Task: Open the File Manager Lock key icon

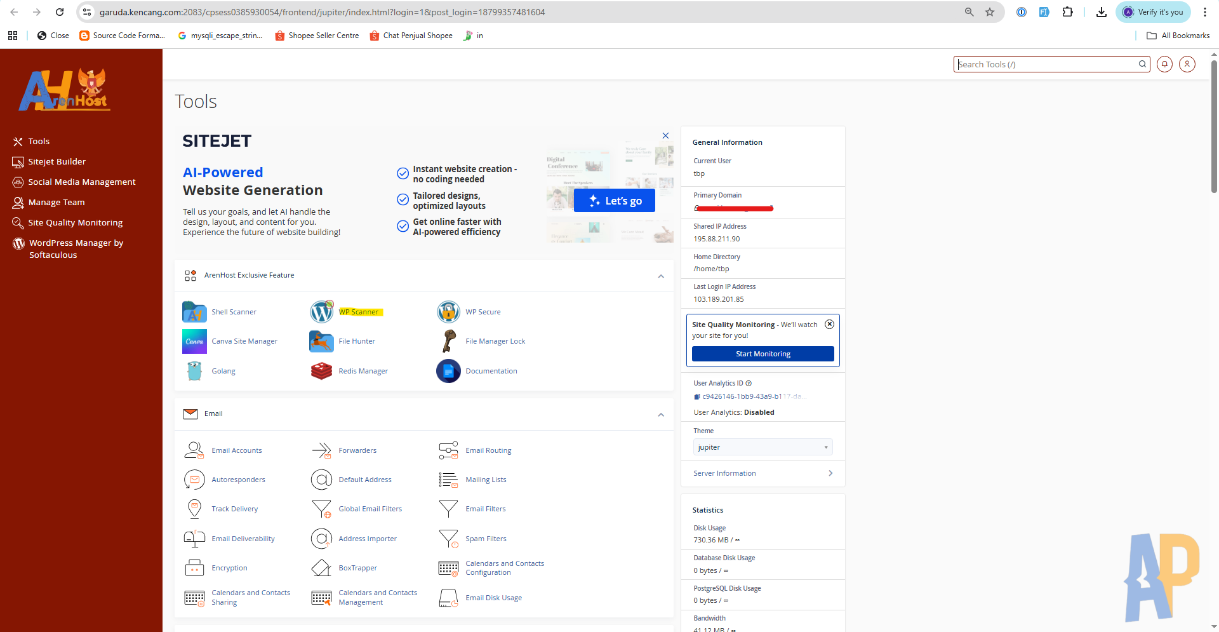Action: tap(448, 341)
